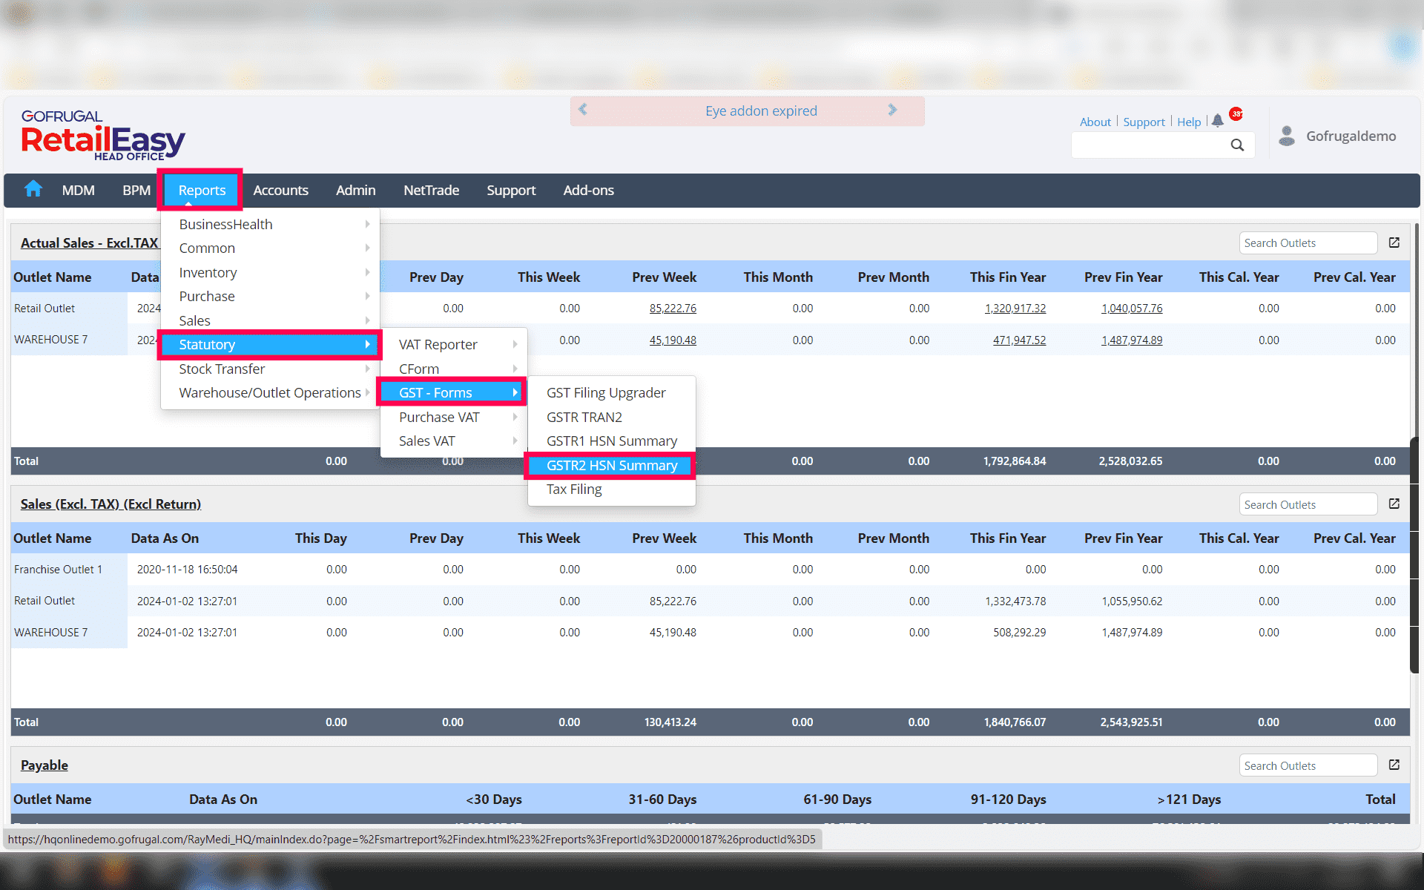Screen dimensions: 1424x890
Task: Open Retail Outlet Prev Week value 85,222.76
Action: (x=672, y=309)
